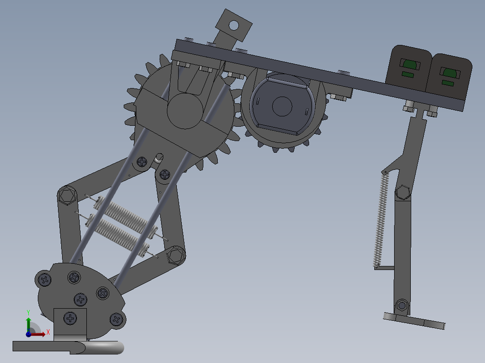Select the flat foot plate of the right leg
Image resolution: width=485 pixels, height=363 pixels.
[x=414, y=321]
